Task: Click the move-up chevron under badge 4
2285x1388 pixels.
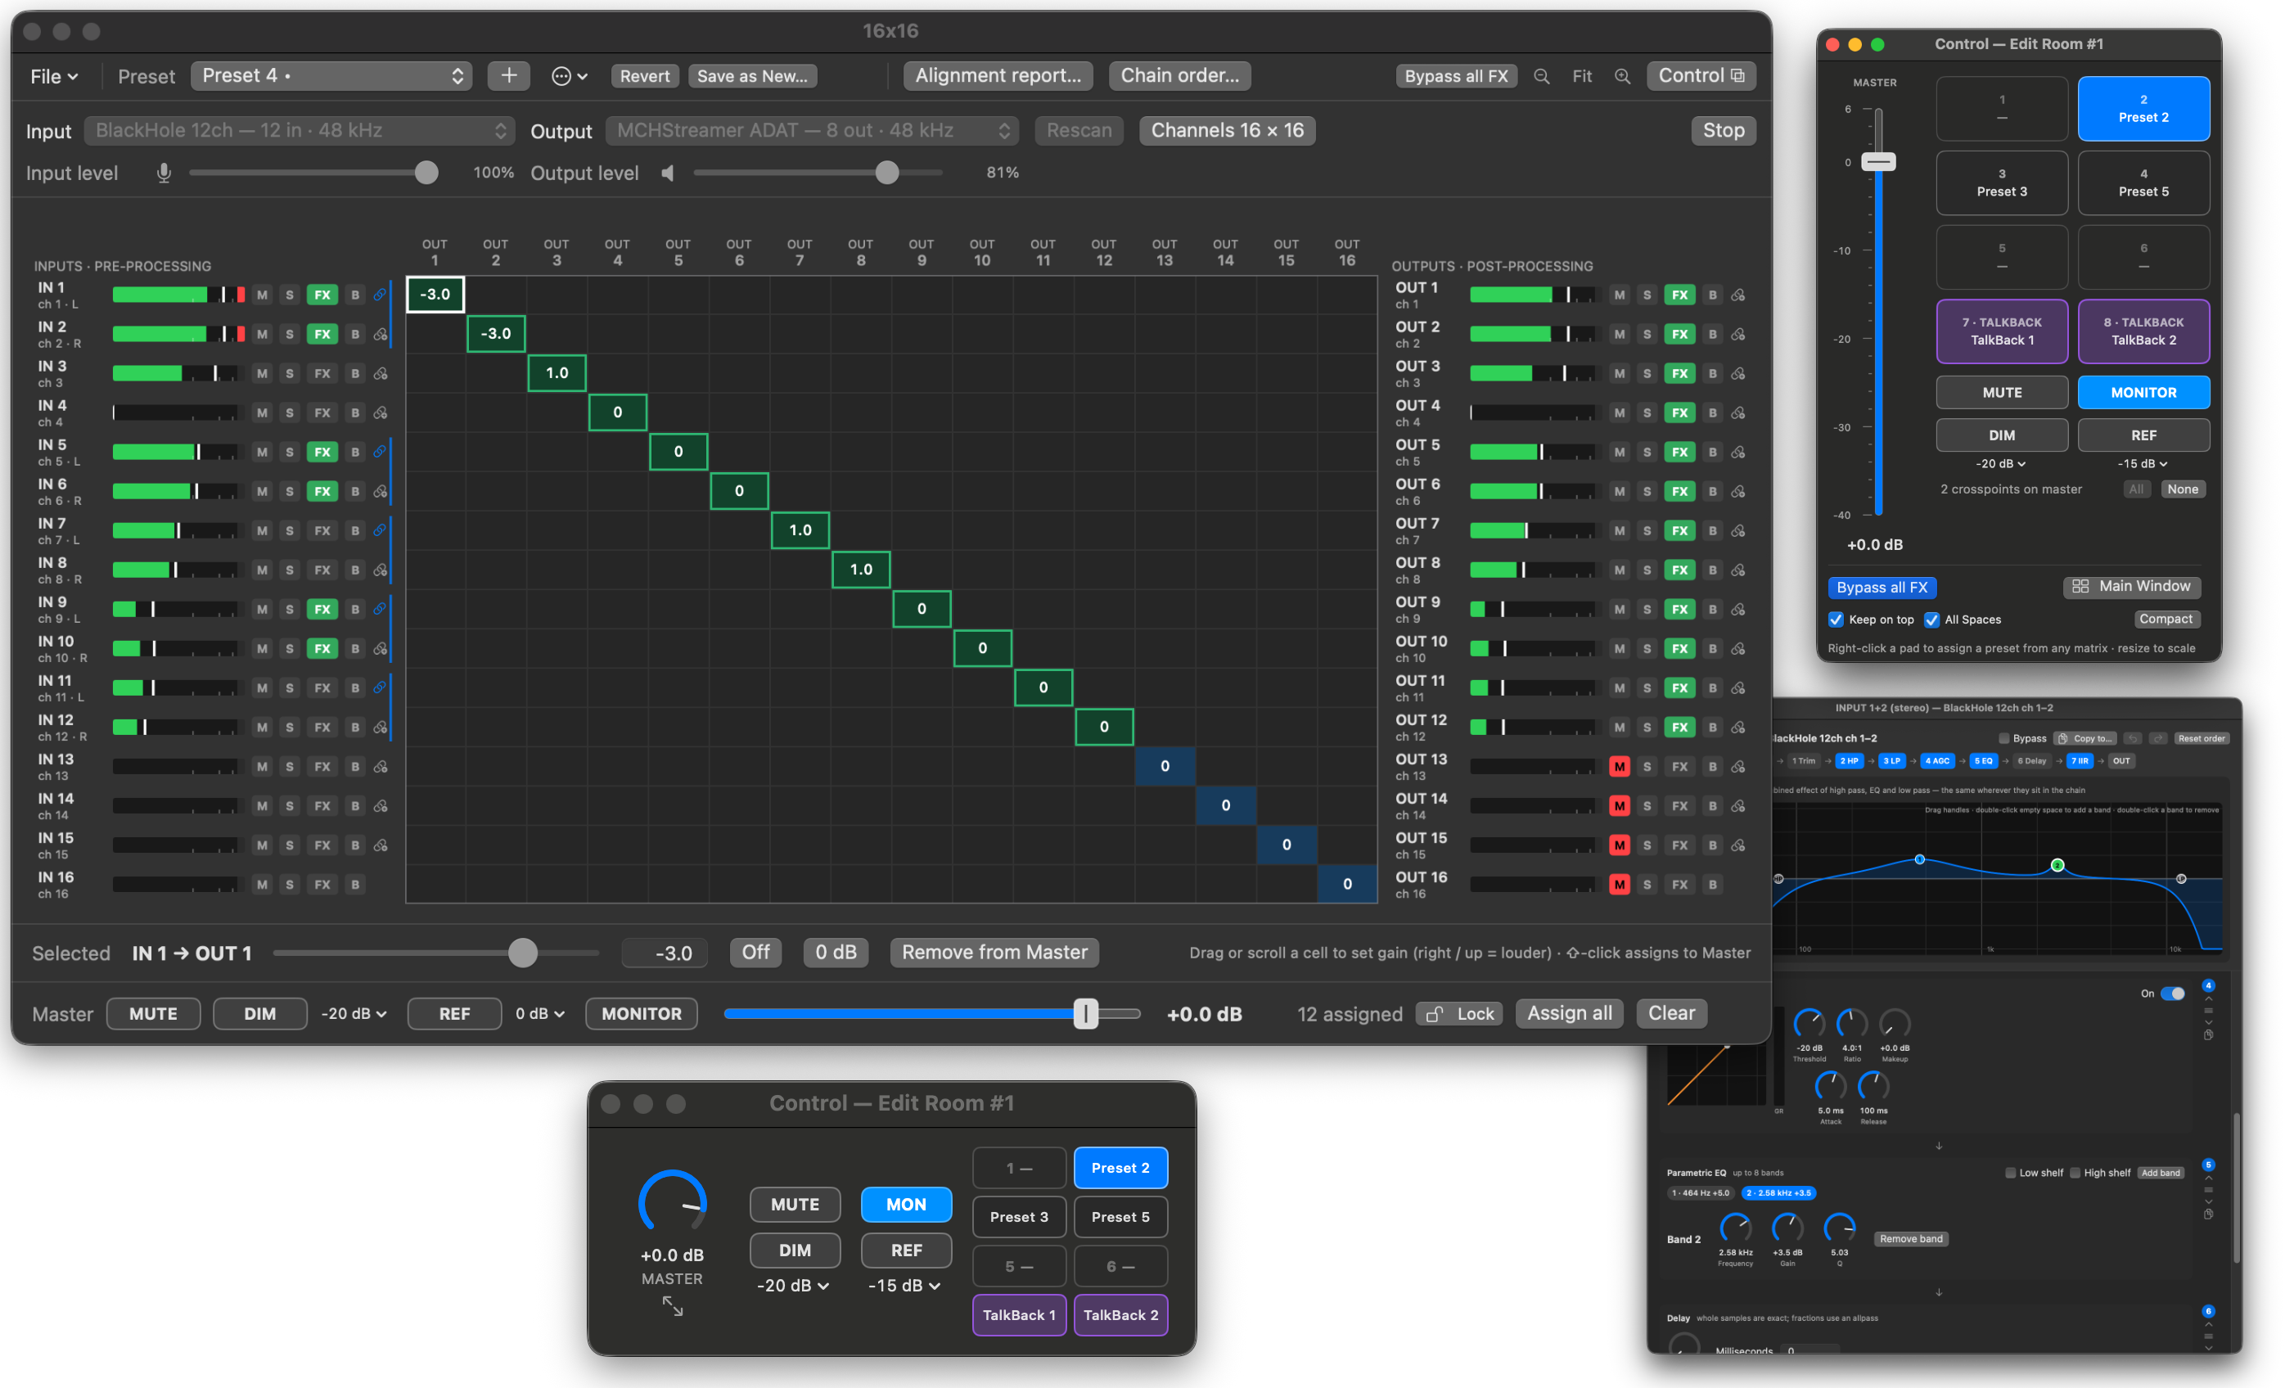Action: click(2208, 999)
